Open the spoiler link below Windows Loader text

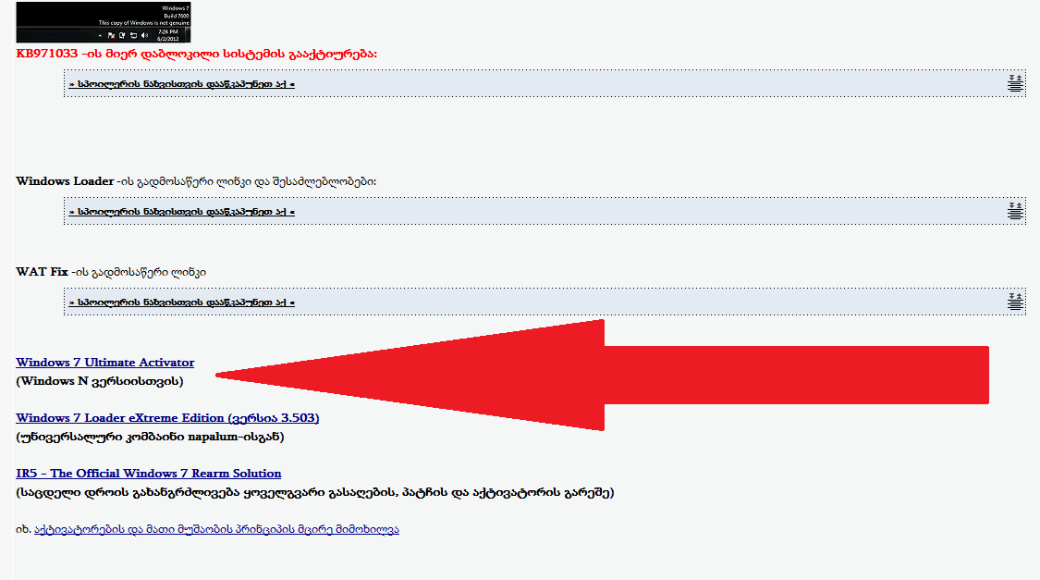(182, 212)
